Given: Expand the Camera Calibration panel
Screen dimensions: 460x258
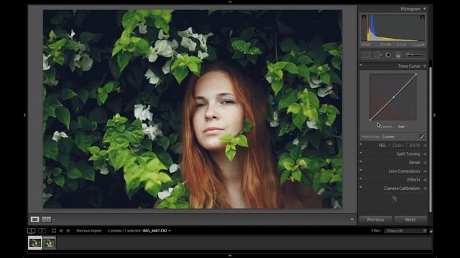Looking at the screenshot, I should tap(425, 188).
